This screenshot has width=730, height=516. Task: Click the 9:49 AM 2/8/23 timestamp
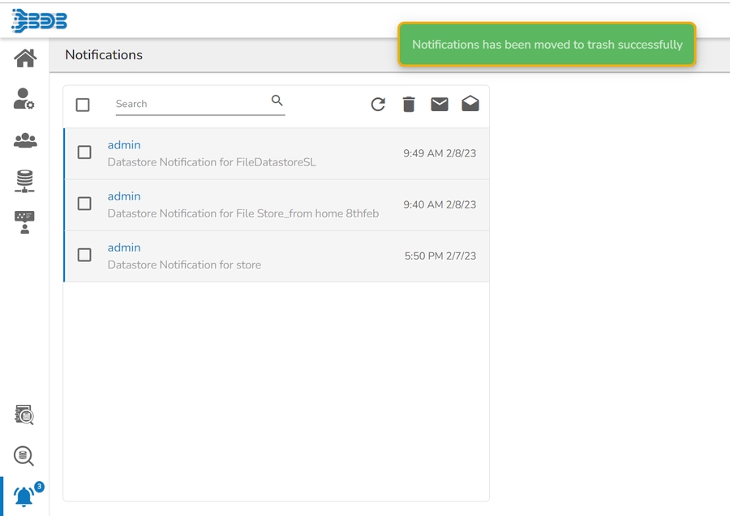pos(440,153)
